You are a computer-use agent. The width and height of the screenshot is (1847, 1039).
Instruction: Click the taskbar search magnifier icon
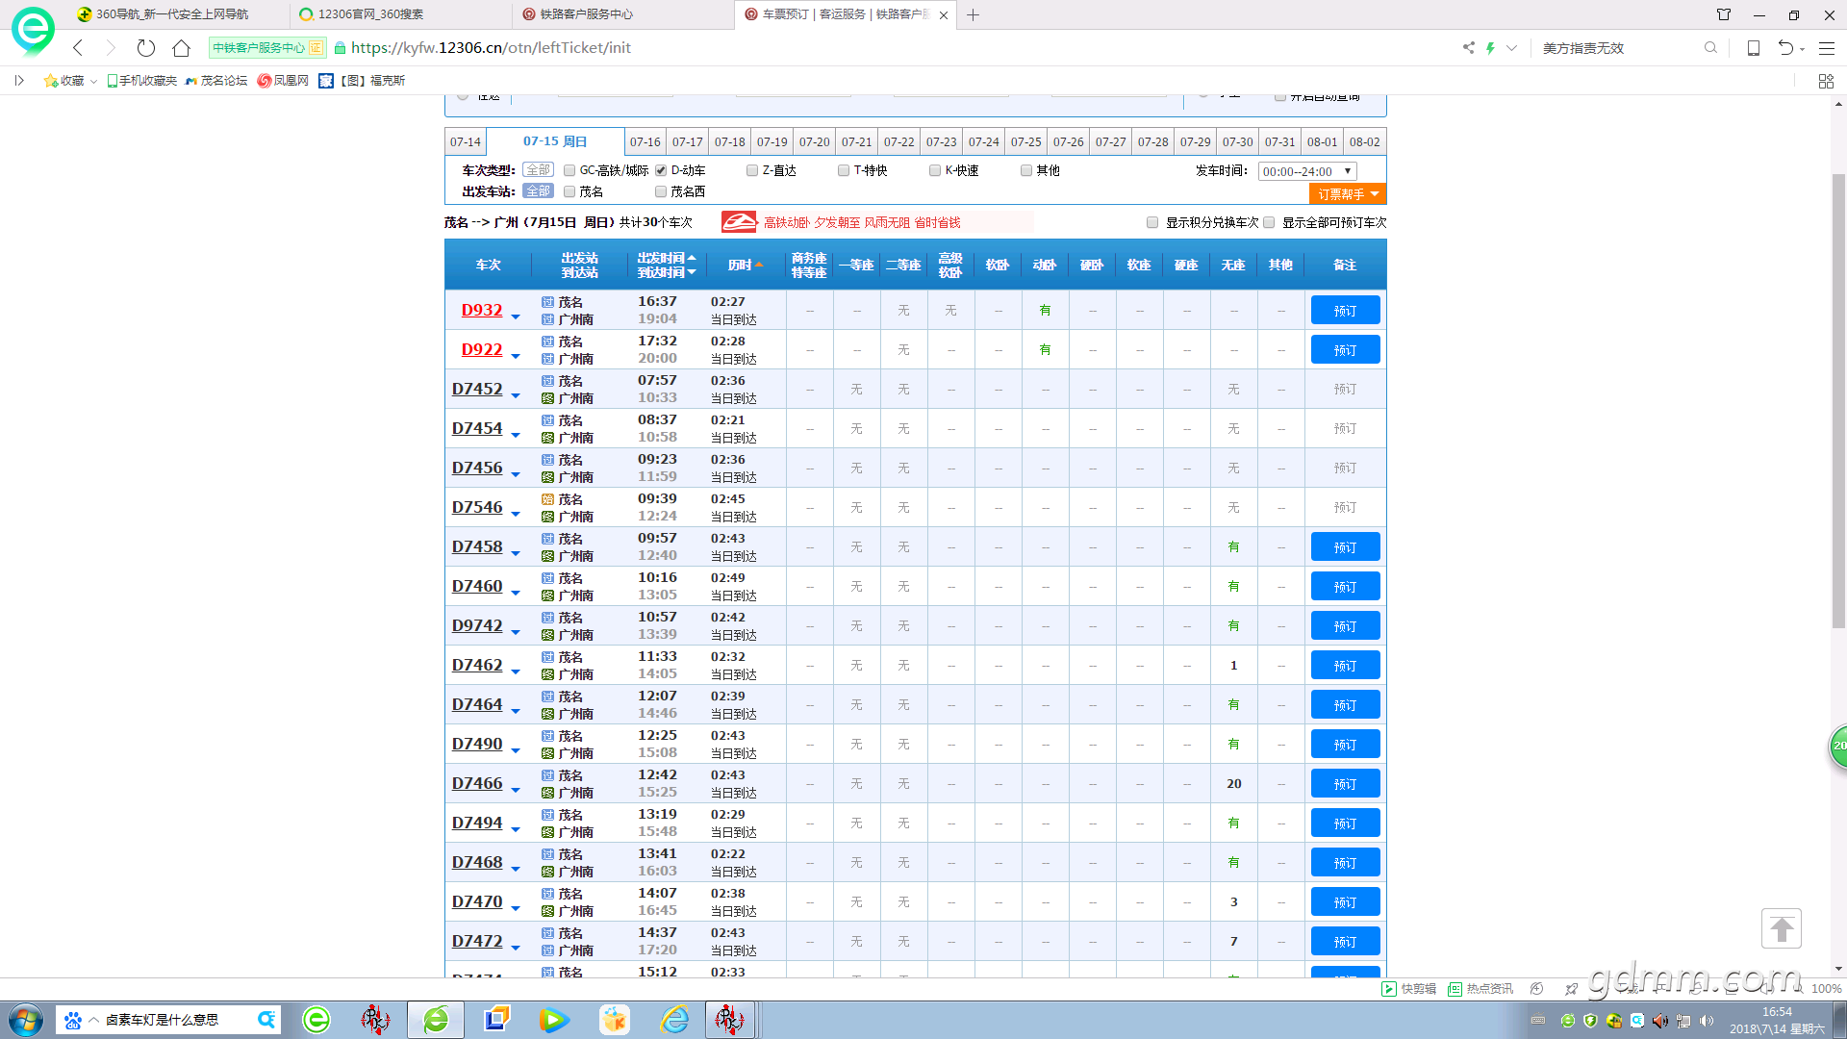[x=266, y=1020]
